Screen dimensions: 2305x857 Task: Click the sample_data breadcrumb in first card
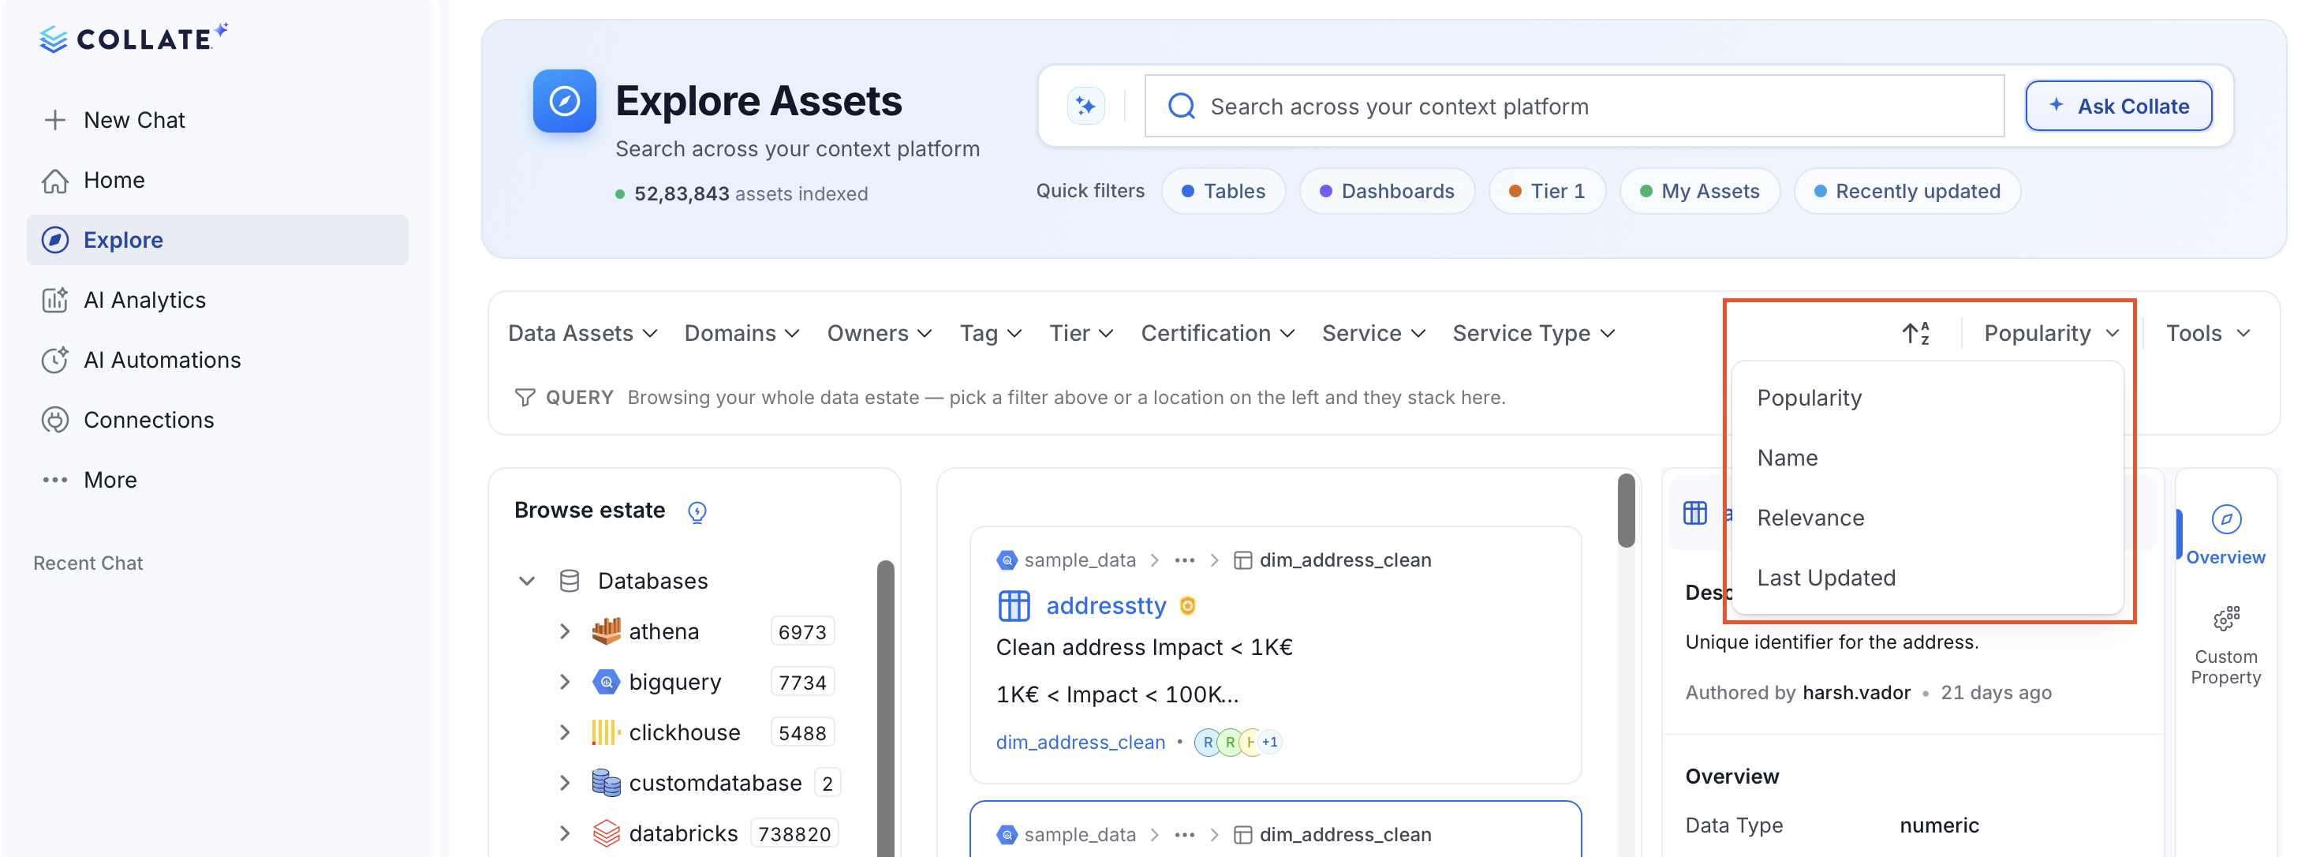click(x=1079, y=560)
